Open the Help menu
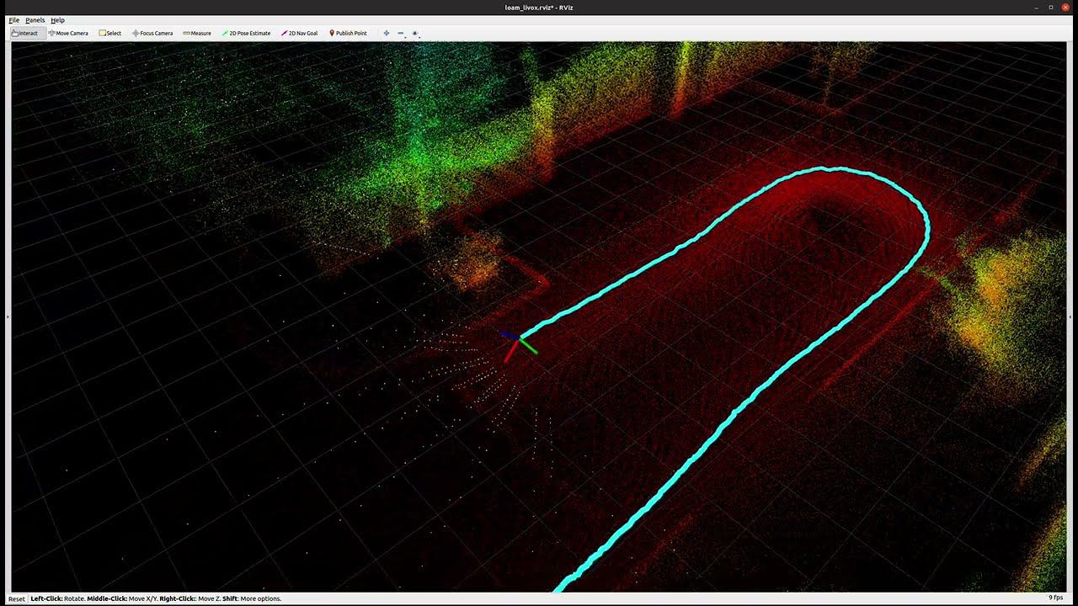 coord(57,20)
